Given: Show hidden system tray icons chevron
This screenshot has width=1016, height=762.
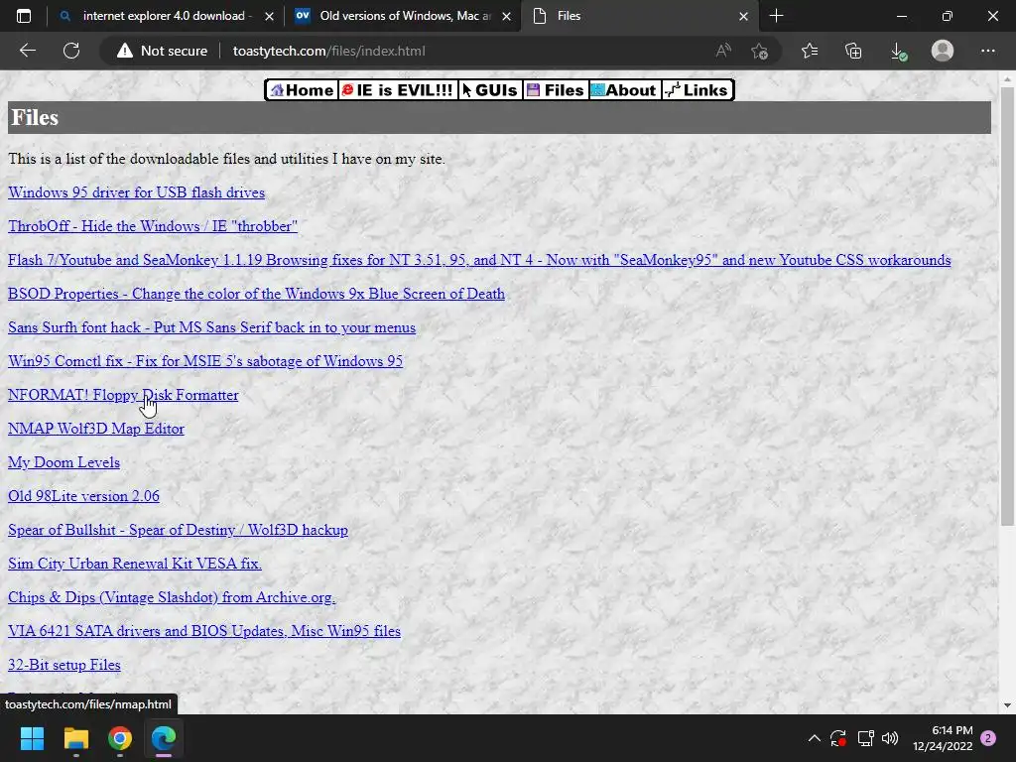Looking at the screenshot, I should coord(815,738).
